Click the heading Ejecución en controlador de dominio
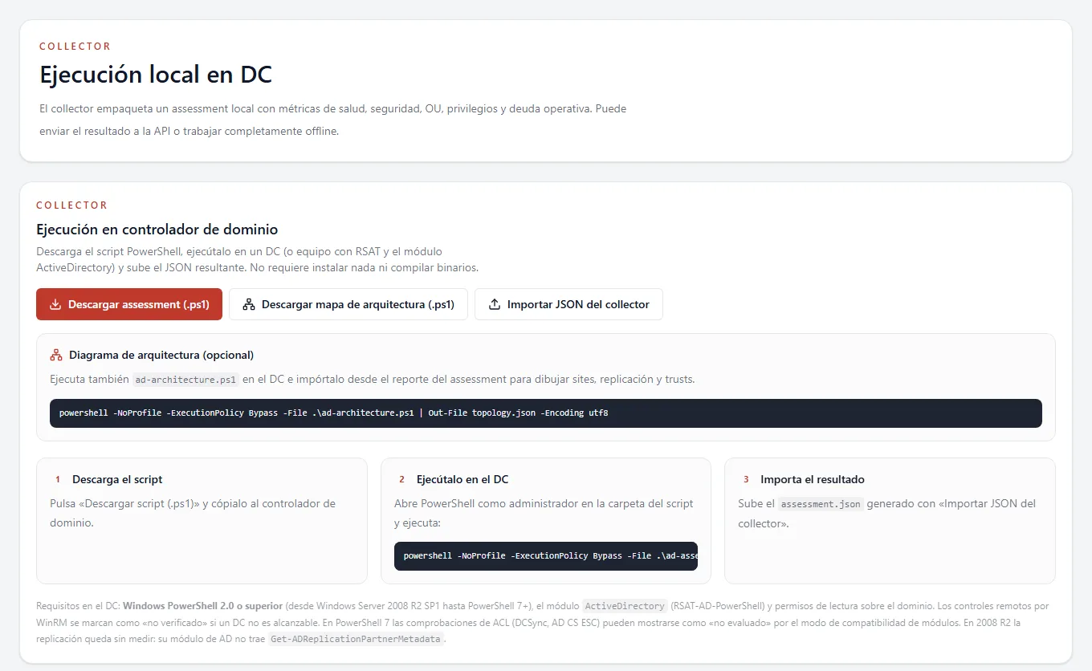 click(157, 230)
